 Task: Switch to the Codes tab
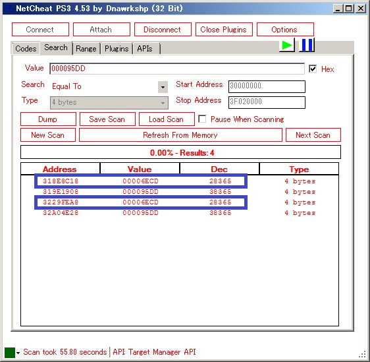26,49
